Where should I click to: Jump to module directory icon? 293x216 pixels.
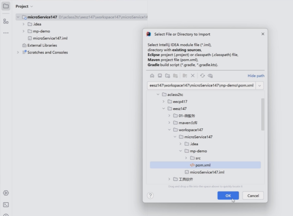pyautogui.click(x=175, y=76)
